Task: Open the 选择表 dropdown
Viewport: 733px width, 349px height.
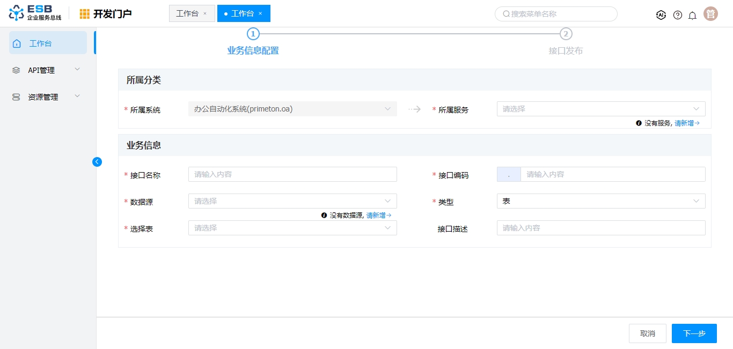Action: [292, 228]
